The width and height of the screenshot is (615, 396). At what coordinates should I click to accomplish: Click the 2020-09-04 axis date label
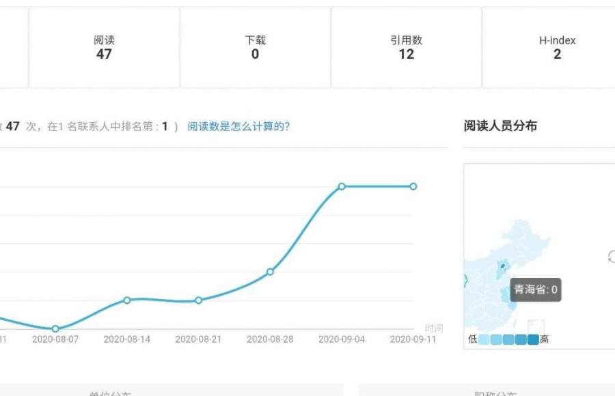(x=342, y=339)
